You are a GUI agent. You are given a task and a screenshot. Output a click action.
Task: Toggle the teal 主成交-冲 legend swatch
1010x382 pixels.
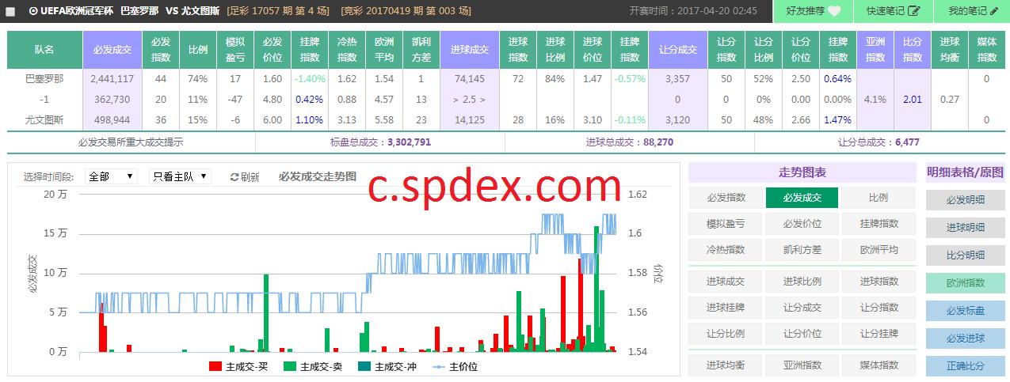(364, 366)
